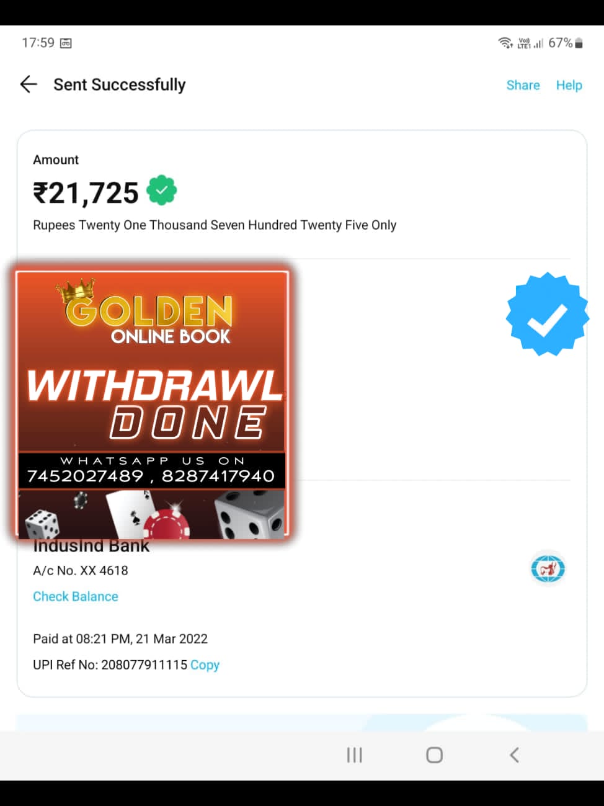Click Check Balance link
The width and height of the screenshot is (604, 806).
[x=76, y=596]
